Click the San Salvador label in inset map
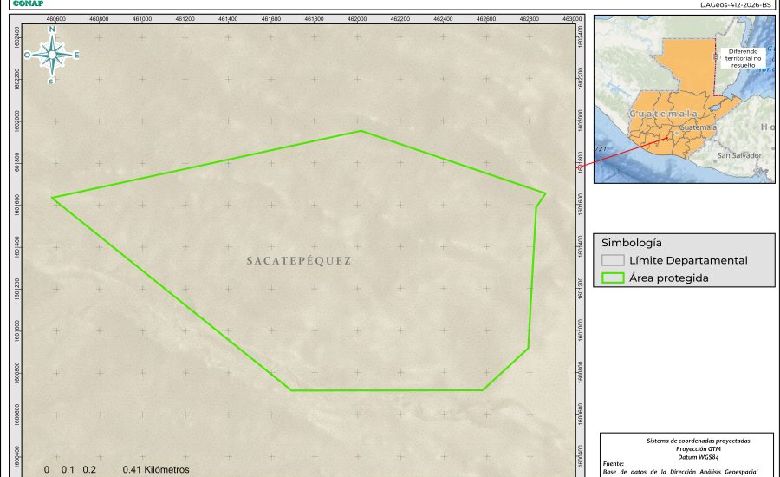The width and height of the screenshot is (780, 477). coord(738,155)
